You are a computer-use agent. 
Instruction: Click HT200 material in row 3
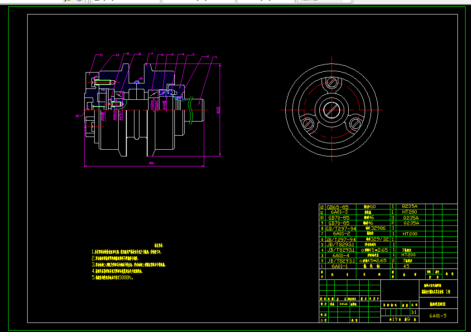point(408,255)
